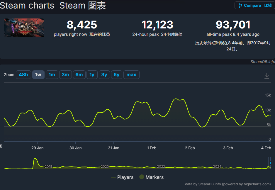Click the chart download menu icon
Screen dimensions: 275x190
pos(266,76)
